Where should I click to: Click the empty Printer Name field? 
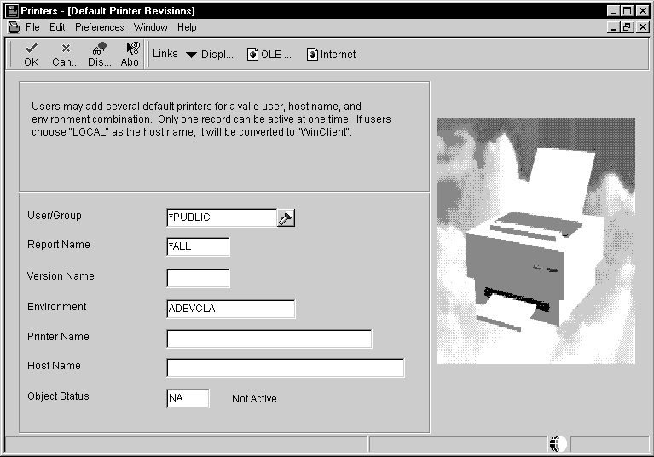(x=269, y=339)
